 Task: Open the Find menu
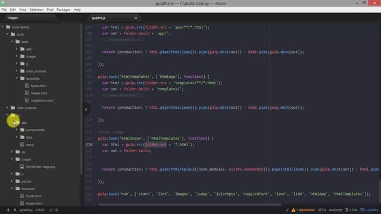(x=50, y=10)
